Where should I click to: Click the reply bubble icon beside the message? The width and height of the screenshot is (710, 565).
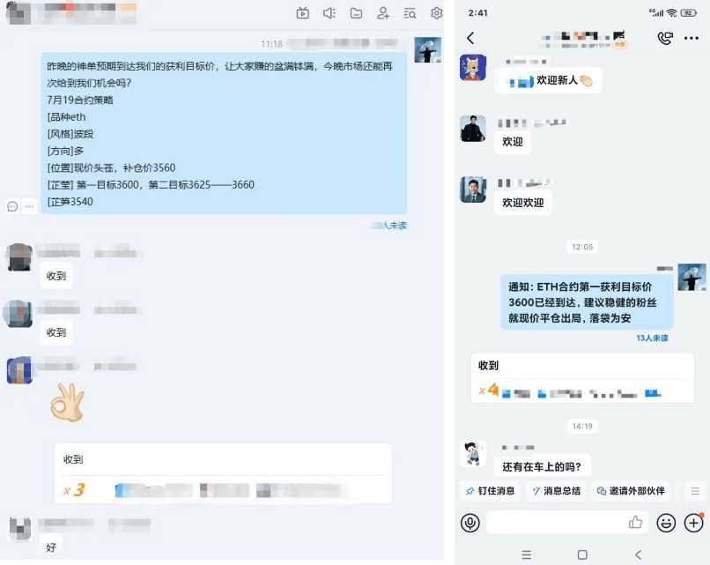12,206
